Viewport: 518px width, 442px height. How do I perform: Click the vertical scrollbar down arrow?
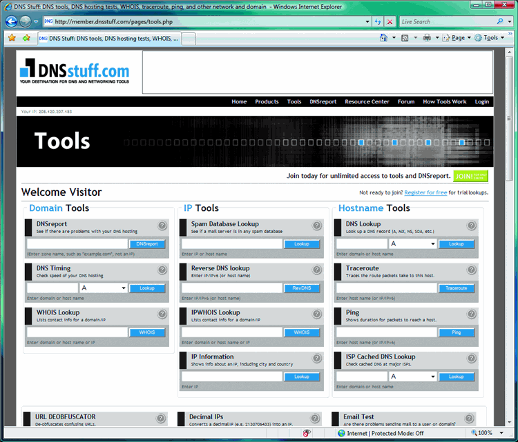509,422
